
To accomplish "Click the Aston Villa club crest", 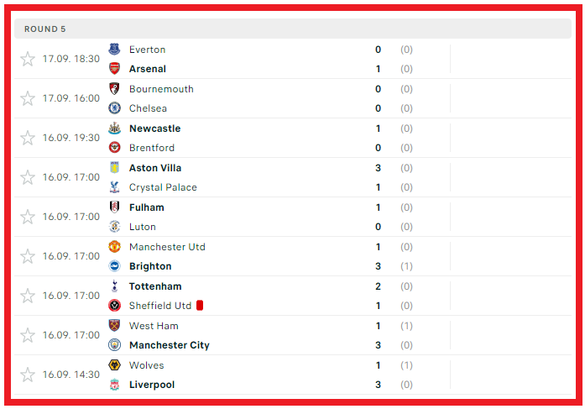I will pyautogui.click(x=114, y=168).
